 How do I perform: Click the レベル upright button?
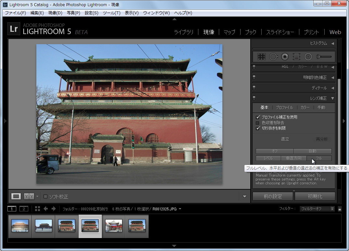pos(268,158)
